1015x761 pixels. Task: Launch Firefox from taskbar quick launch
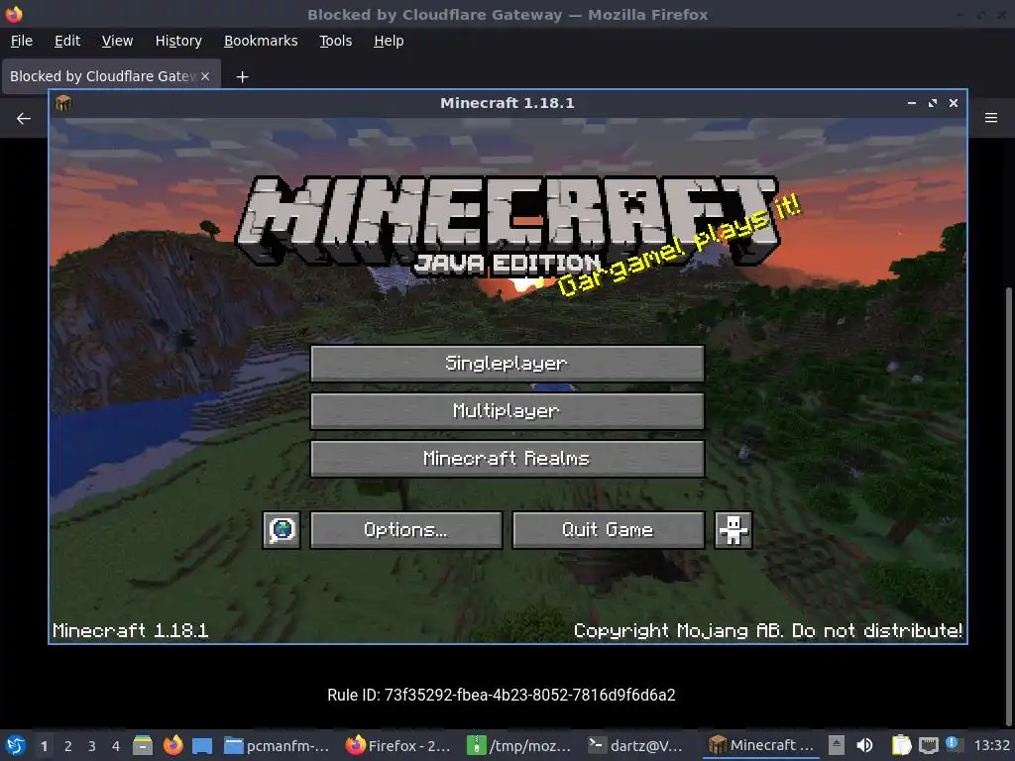click(172, 745)
